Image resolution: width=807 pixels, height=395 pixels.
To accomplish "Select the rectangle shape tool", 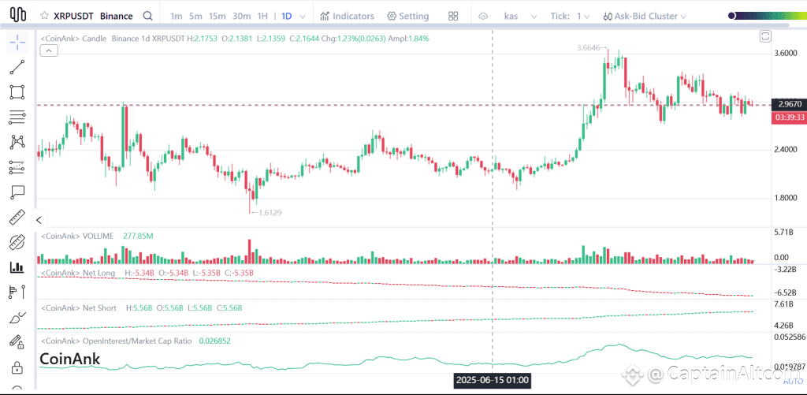I will click(17, 93).
